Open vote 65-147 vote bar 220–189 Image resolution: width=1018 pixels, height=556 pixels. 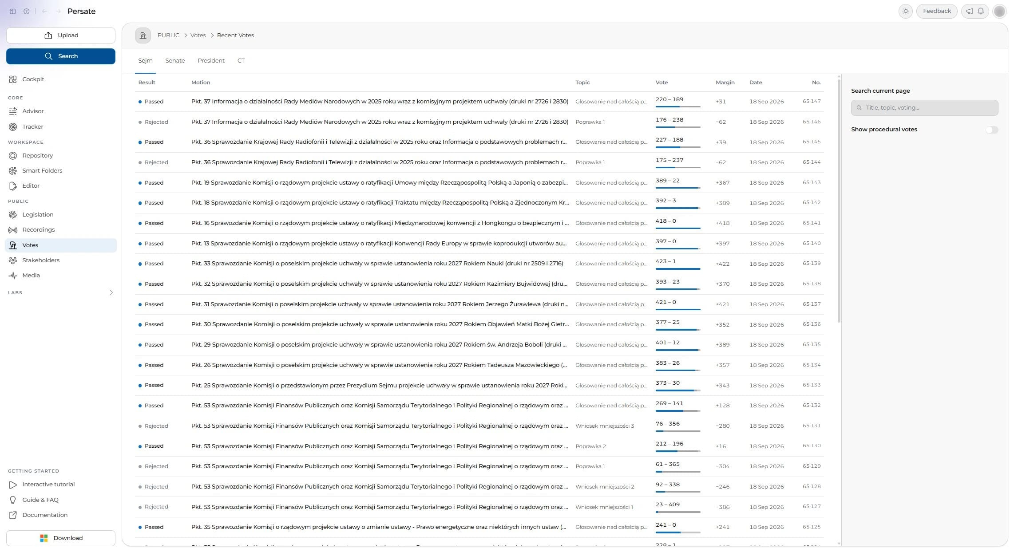678,102
